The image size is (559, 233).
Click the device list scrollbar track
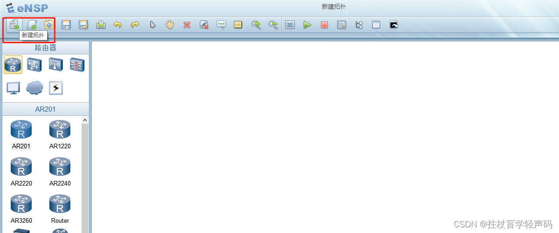(x=85, y=179)
